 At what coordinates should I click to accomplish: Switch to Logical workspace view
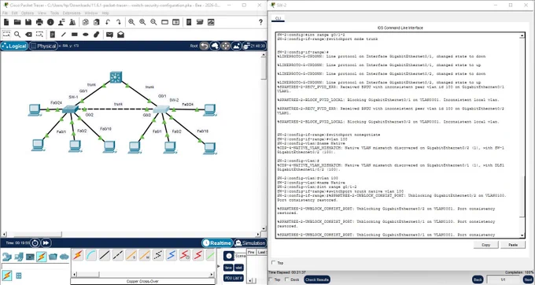[x=14, y=46]
